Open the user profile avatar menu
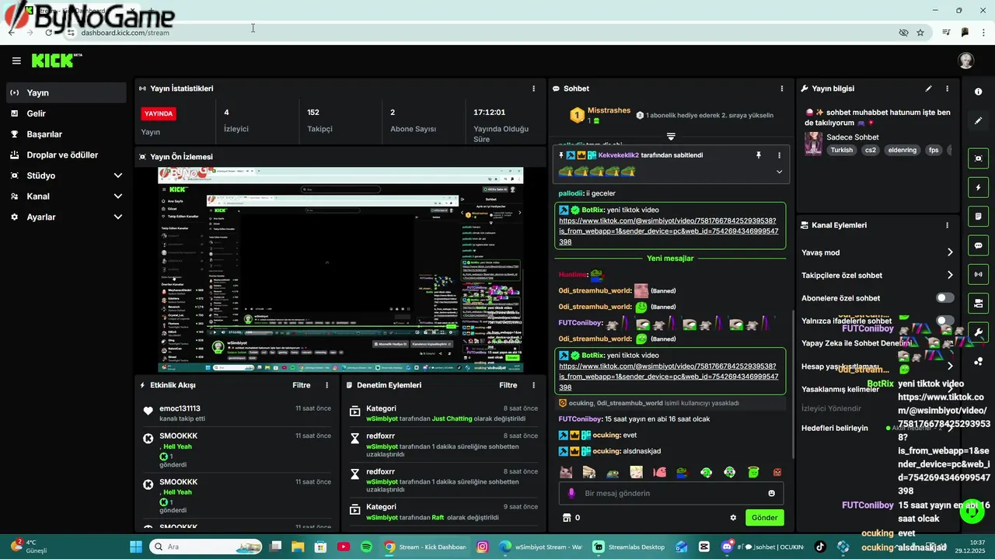The image size is (995, 559). (966, 61)
